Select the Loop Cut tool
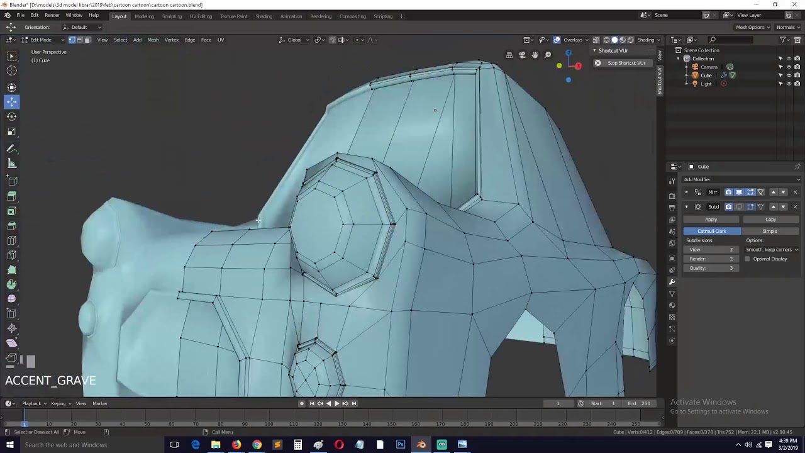The width and height of the screenshot is (805, 453). click(x=11, y=240)
